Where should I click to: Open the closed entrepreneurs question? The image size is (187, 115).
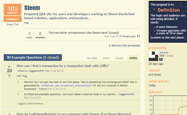click(83, 33)
